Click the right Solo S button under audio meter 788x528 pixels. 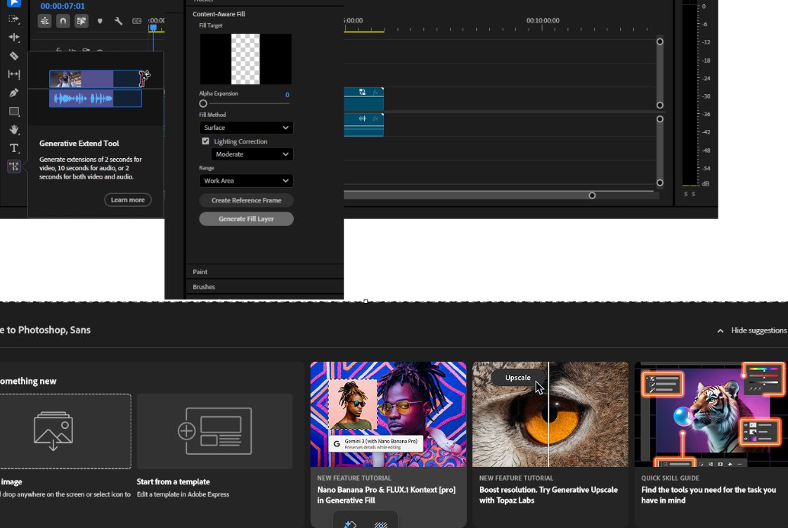coord(694,194)
